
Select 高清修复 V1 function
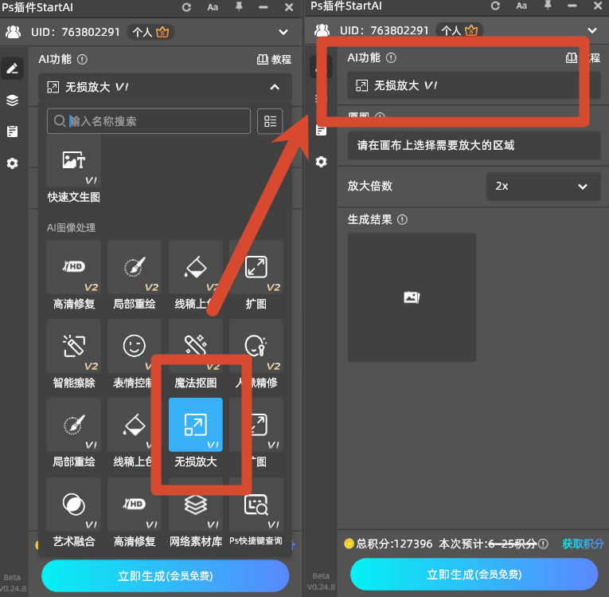[135, 513]
